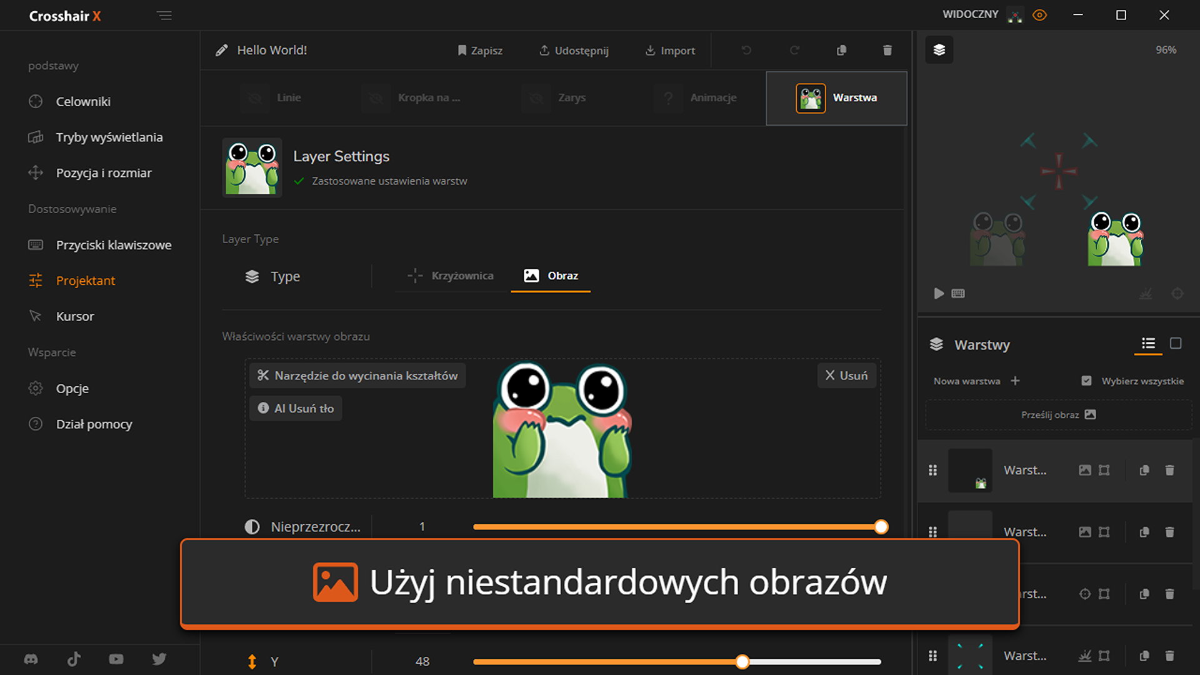
Task: Open Narzędzie do wycinania kształtów
Action: [x=357, y=376]
